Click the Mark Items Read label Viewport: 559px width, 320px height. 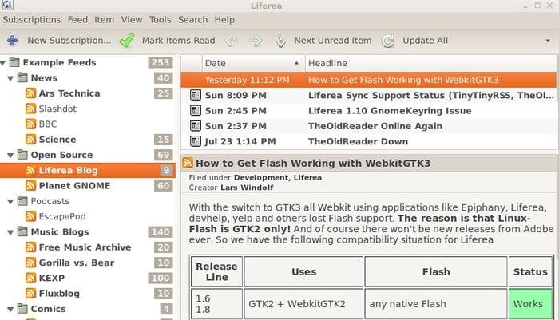179,41
